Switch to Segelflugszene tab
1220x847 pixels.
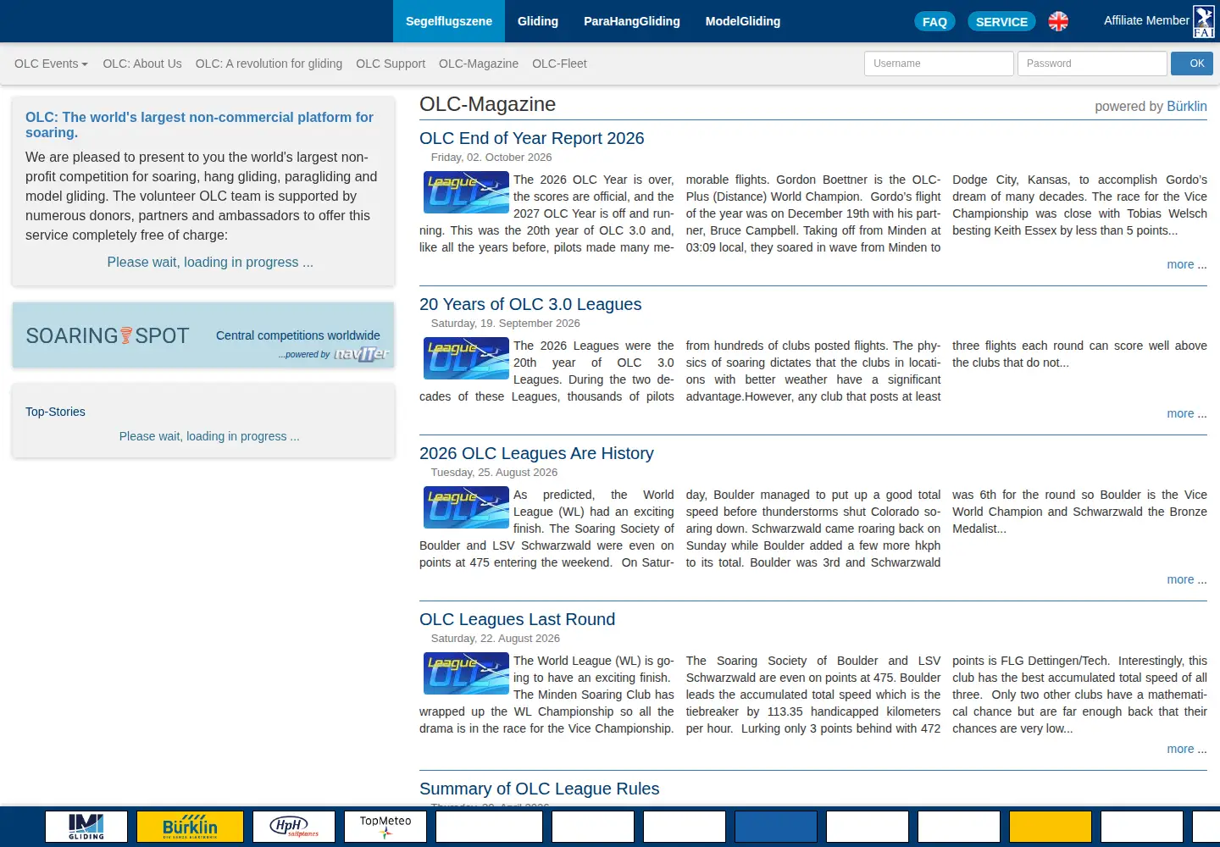(449, 21)
